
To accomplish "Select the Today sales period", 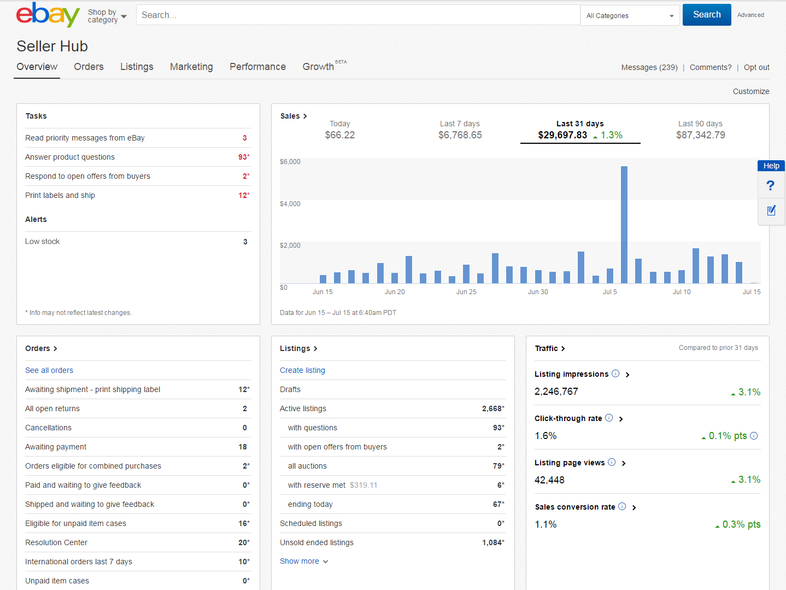I will coord(340,130).
